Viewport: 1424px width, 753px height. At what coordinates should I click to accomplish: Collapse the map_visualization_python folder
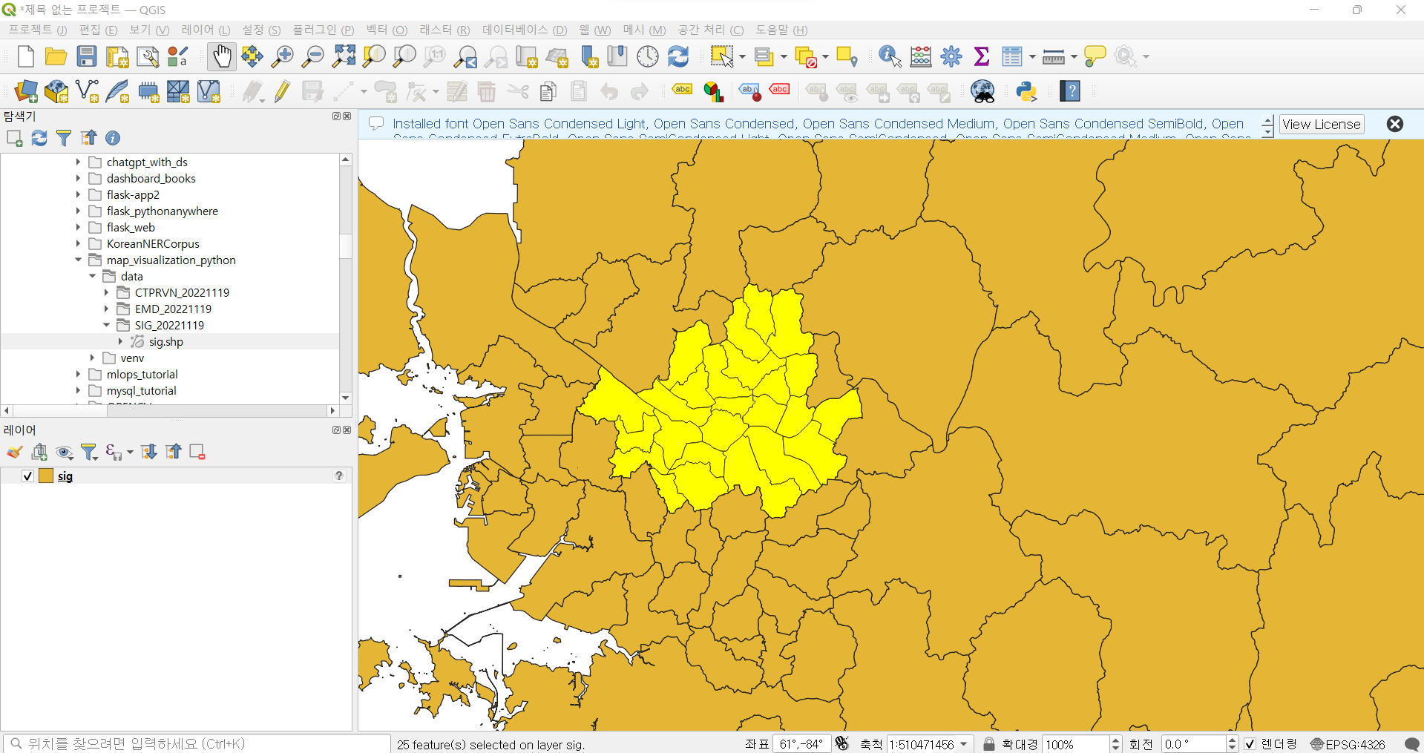78,260
